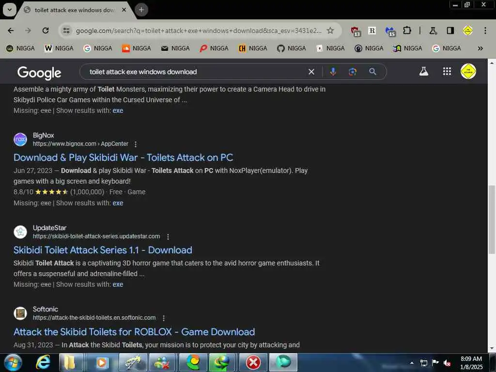The width and height of the screenshot is (496, 372).
Task: Submit search with the magnifier icon
Action: pyautogui.click(x=372, y=72)
